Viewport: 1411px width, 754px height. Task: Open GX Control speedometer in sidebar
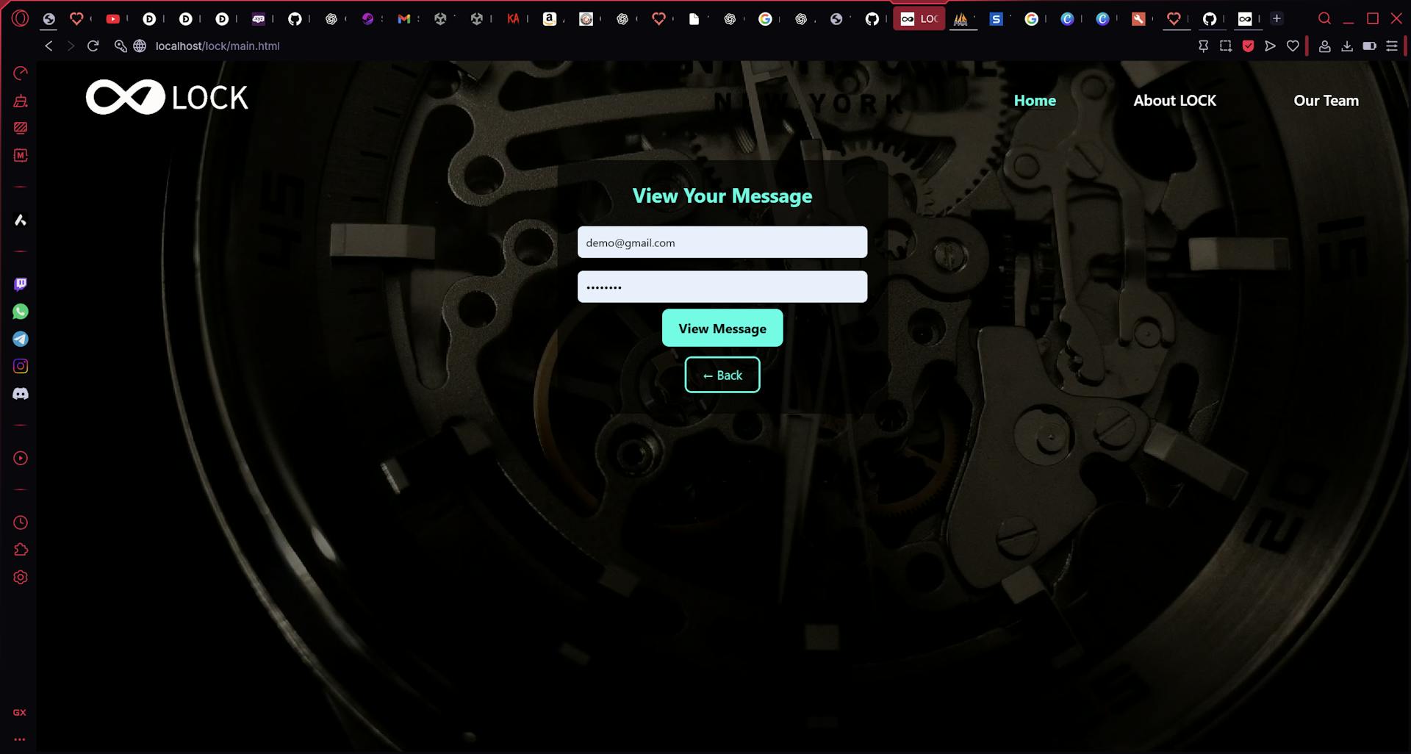21,73
